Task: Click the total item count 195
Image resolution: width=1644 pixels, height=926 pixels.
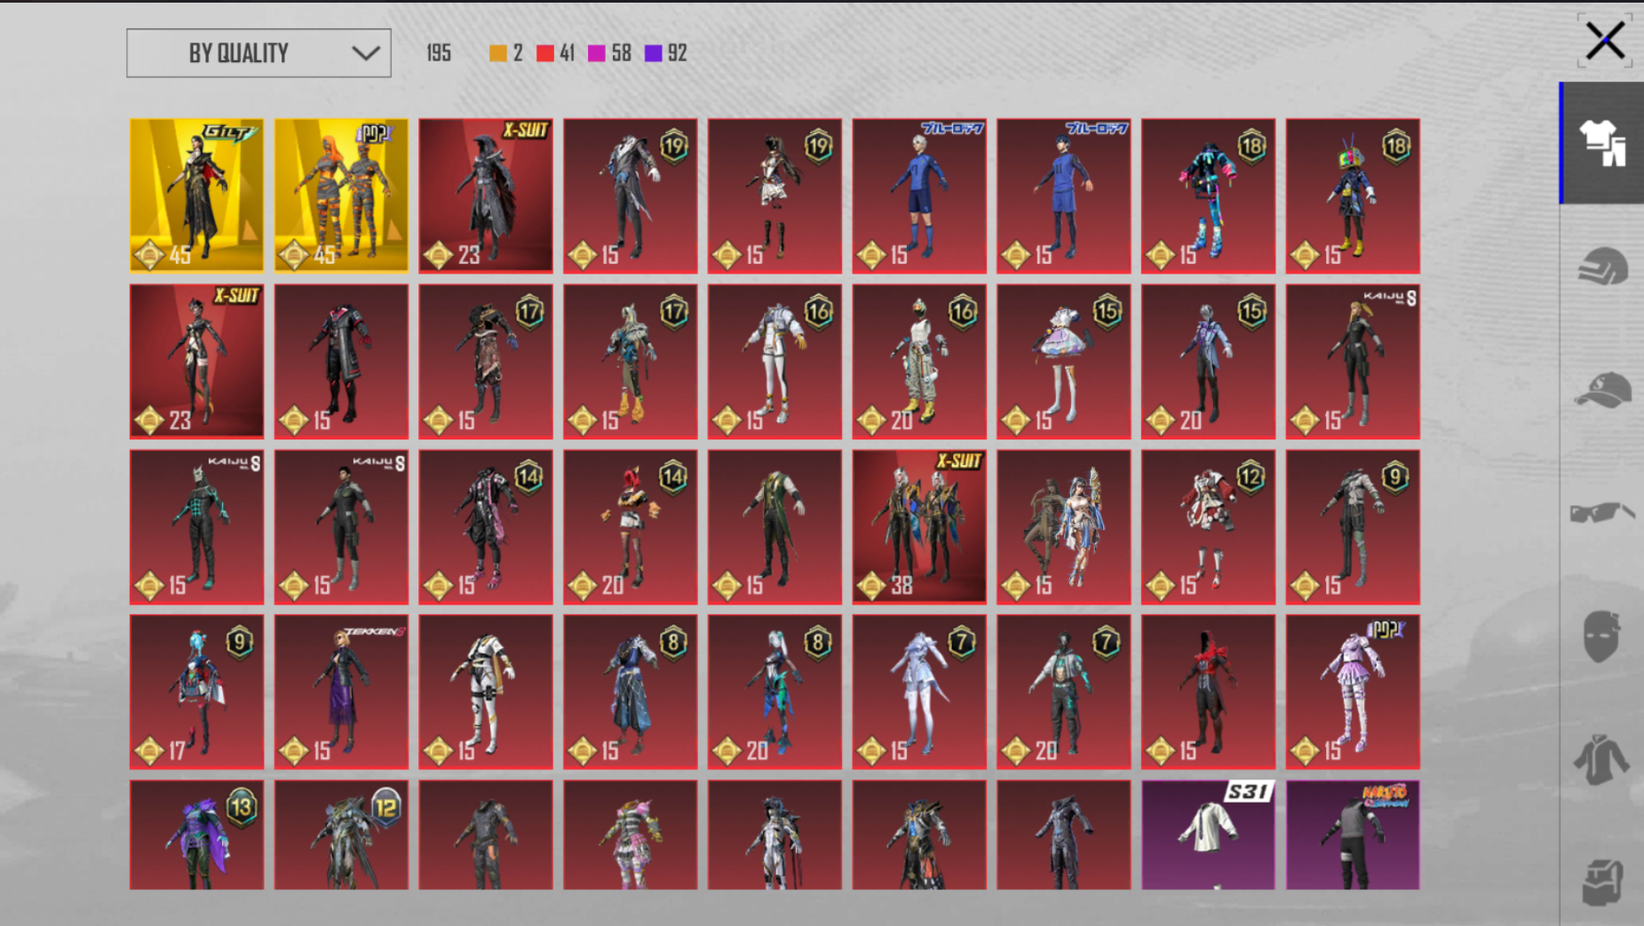Action: [x=439, y=53]
